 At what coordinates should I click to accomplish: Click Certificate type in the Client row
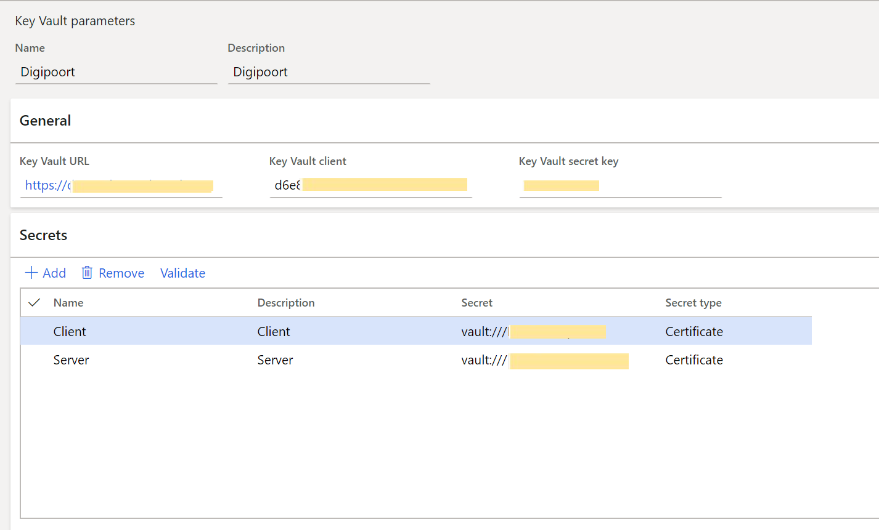click(694, 332)
